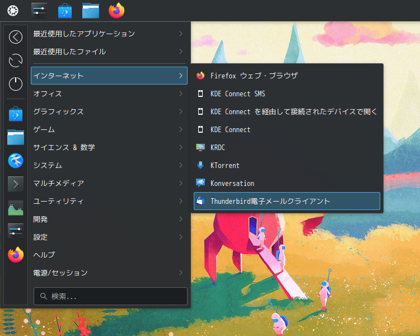The image size is (420, 336).
Task: Expand 最近使用したアプリケーション submenu arrow
Action: point(181,34)
